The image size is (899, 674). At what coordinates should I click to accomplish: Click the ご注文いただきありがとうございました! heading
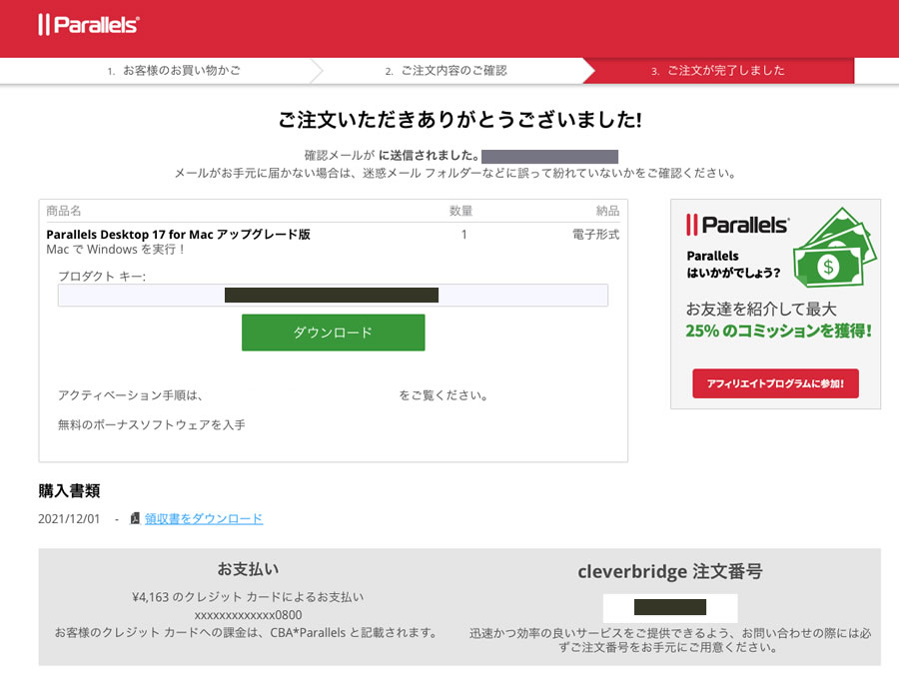click(x=459, y=120)
